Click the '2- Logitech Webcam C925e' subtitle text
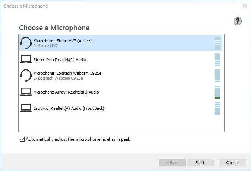 click(58, 78)
